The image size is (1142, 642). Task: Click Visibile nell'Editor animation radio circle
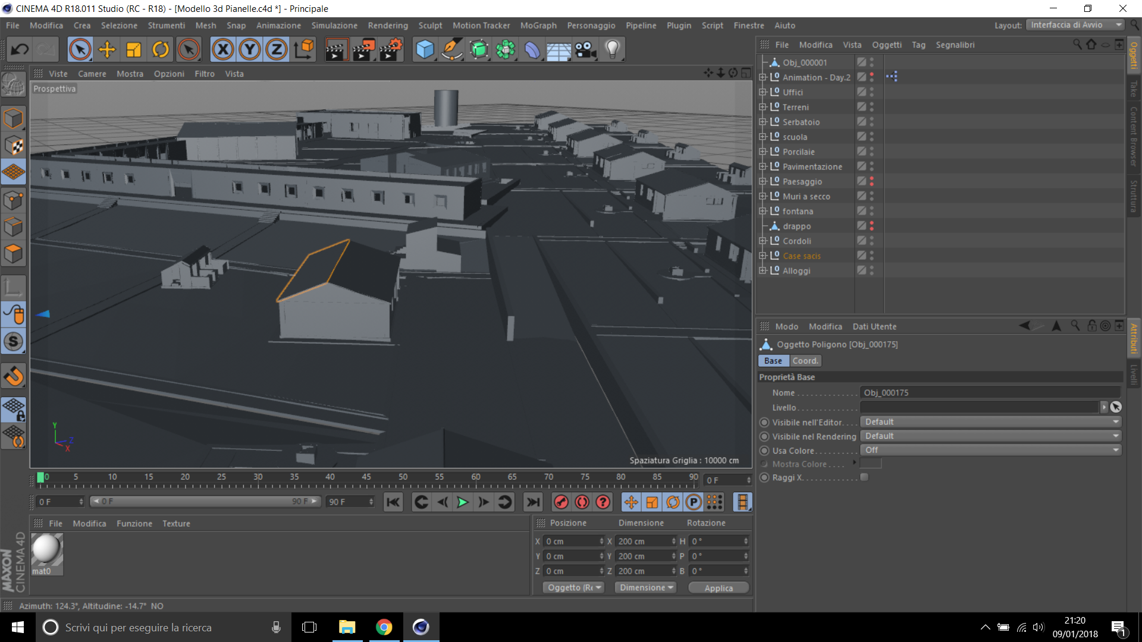click(x=765, y=422)
